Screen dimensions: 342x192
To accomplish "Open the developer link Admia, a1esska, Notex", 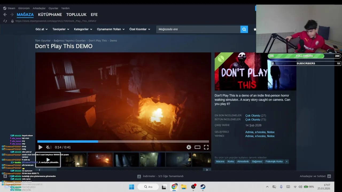I will coord(260,132).
